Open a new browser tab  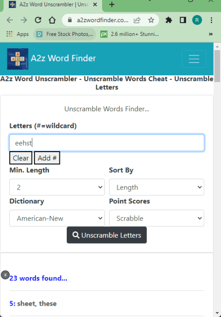coord(111,4)
